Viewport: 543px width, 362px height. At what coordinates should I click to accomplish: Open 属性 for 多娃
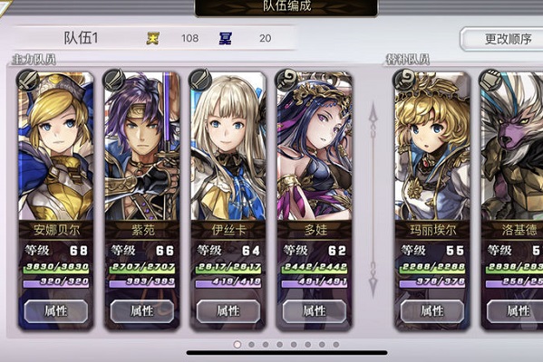pos(315,311)
